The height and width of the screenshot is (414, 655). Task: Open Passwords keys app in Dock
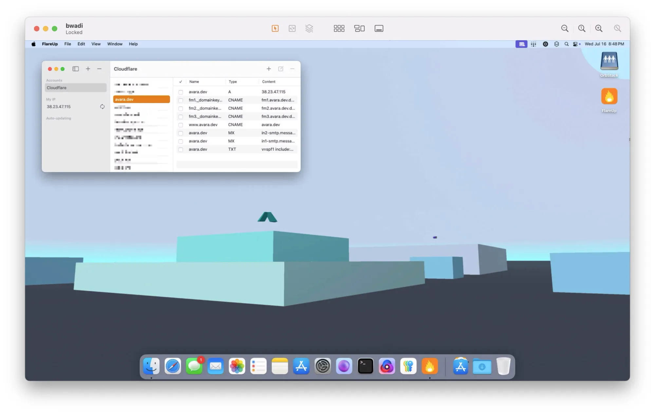click(x=408, y=366)
